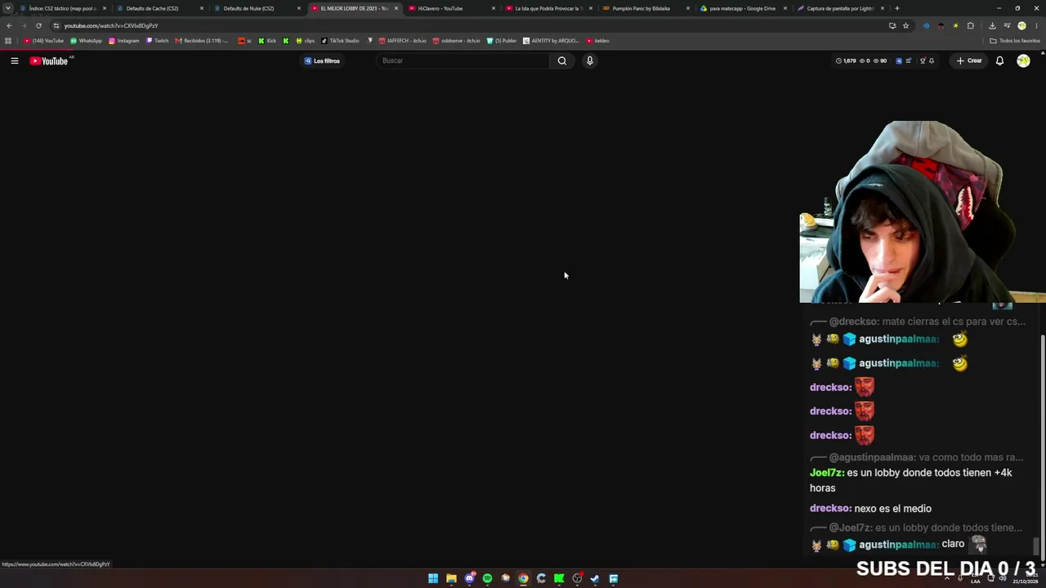Open the YouTube account avatar menu
1046x588 pixels.
tap(1023, 60)
